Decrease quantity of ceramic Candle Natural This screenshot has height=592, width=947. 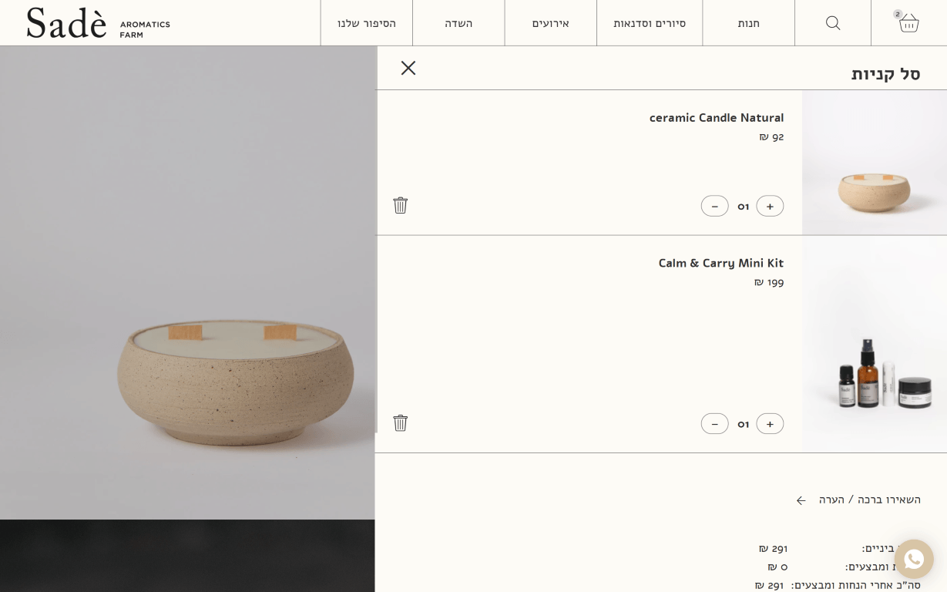pos(714,206)
